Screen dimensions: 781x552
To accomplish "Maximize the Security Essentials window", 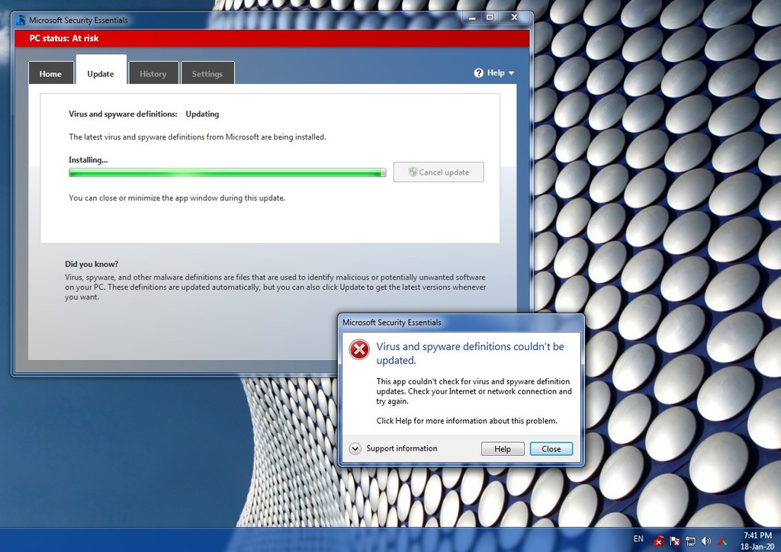I will (490, 18).
